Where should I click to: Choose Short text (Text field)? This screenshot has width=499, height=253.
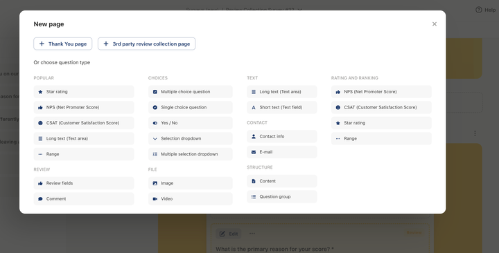click(x=282, y=107)
